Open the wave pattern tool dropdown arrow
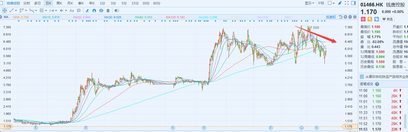This screenshot has width=408, height=132. (36, 11)
